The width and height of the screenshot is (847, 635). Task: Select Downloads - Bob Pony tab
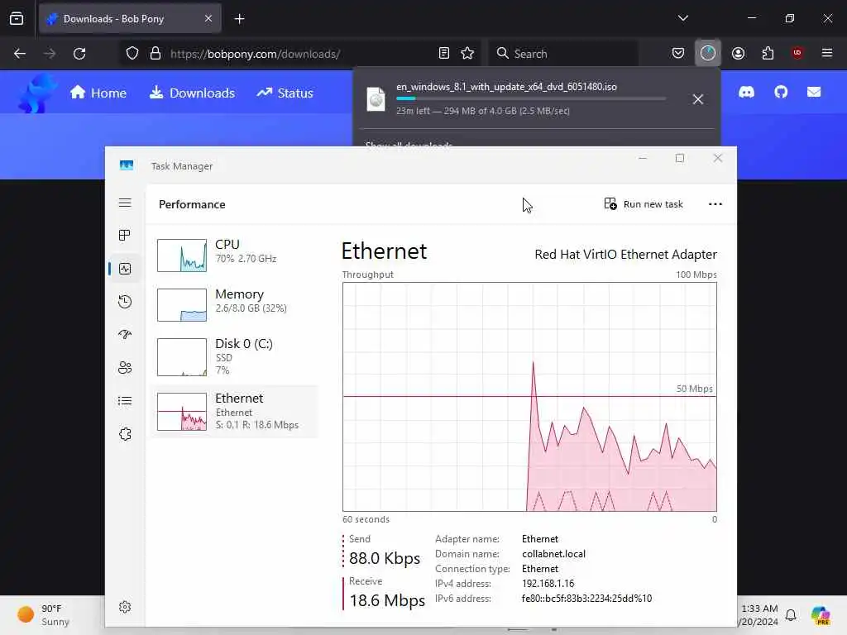pos(130,19)
